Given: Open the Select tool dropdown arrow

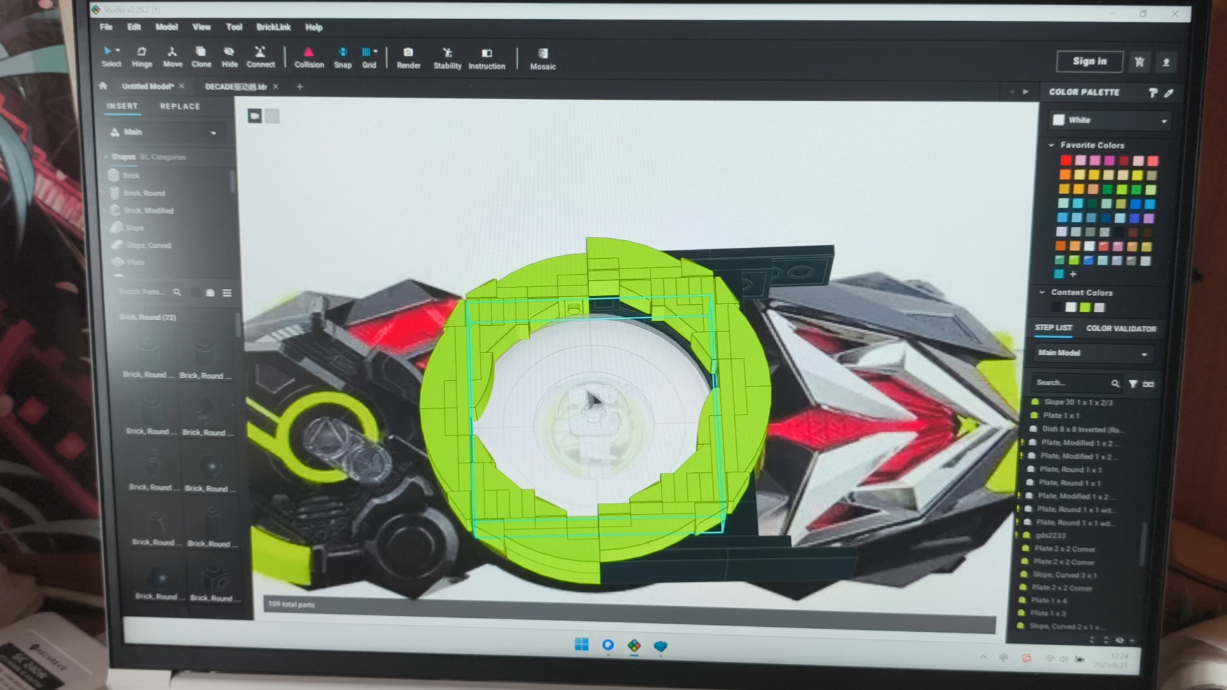Looking at the screenshot, I should [118, 50].
